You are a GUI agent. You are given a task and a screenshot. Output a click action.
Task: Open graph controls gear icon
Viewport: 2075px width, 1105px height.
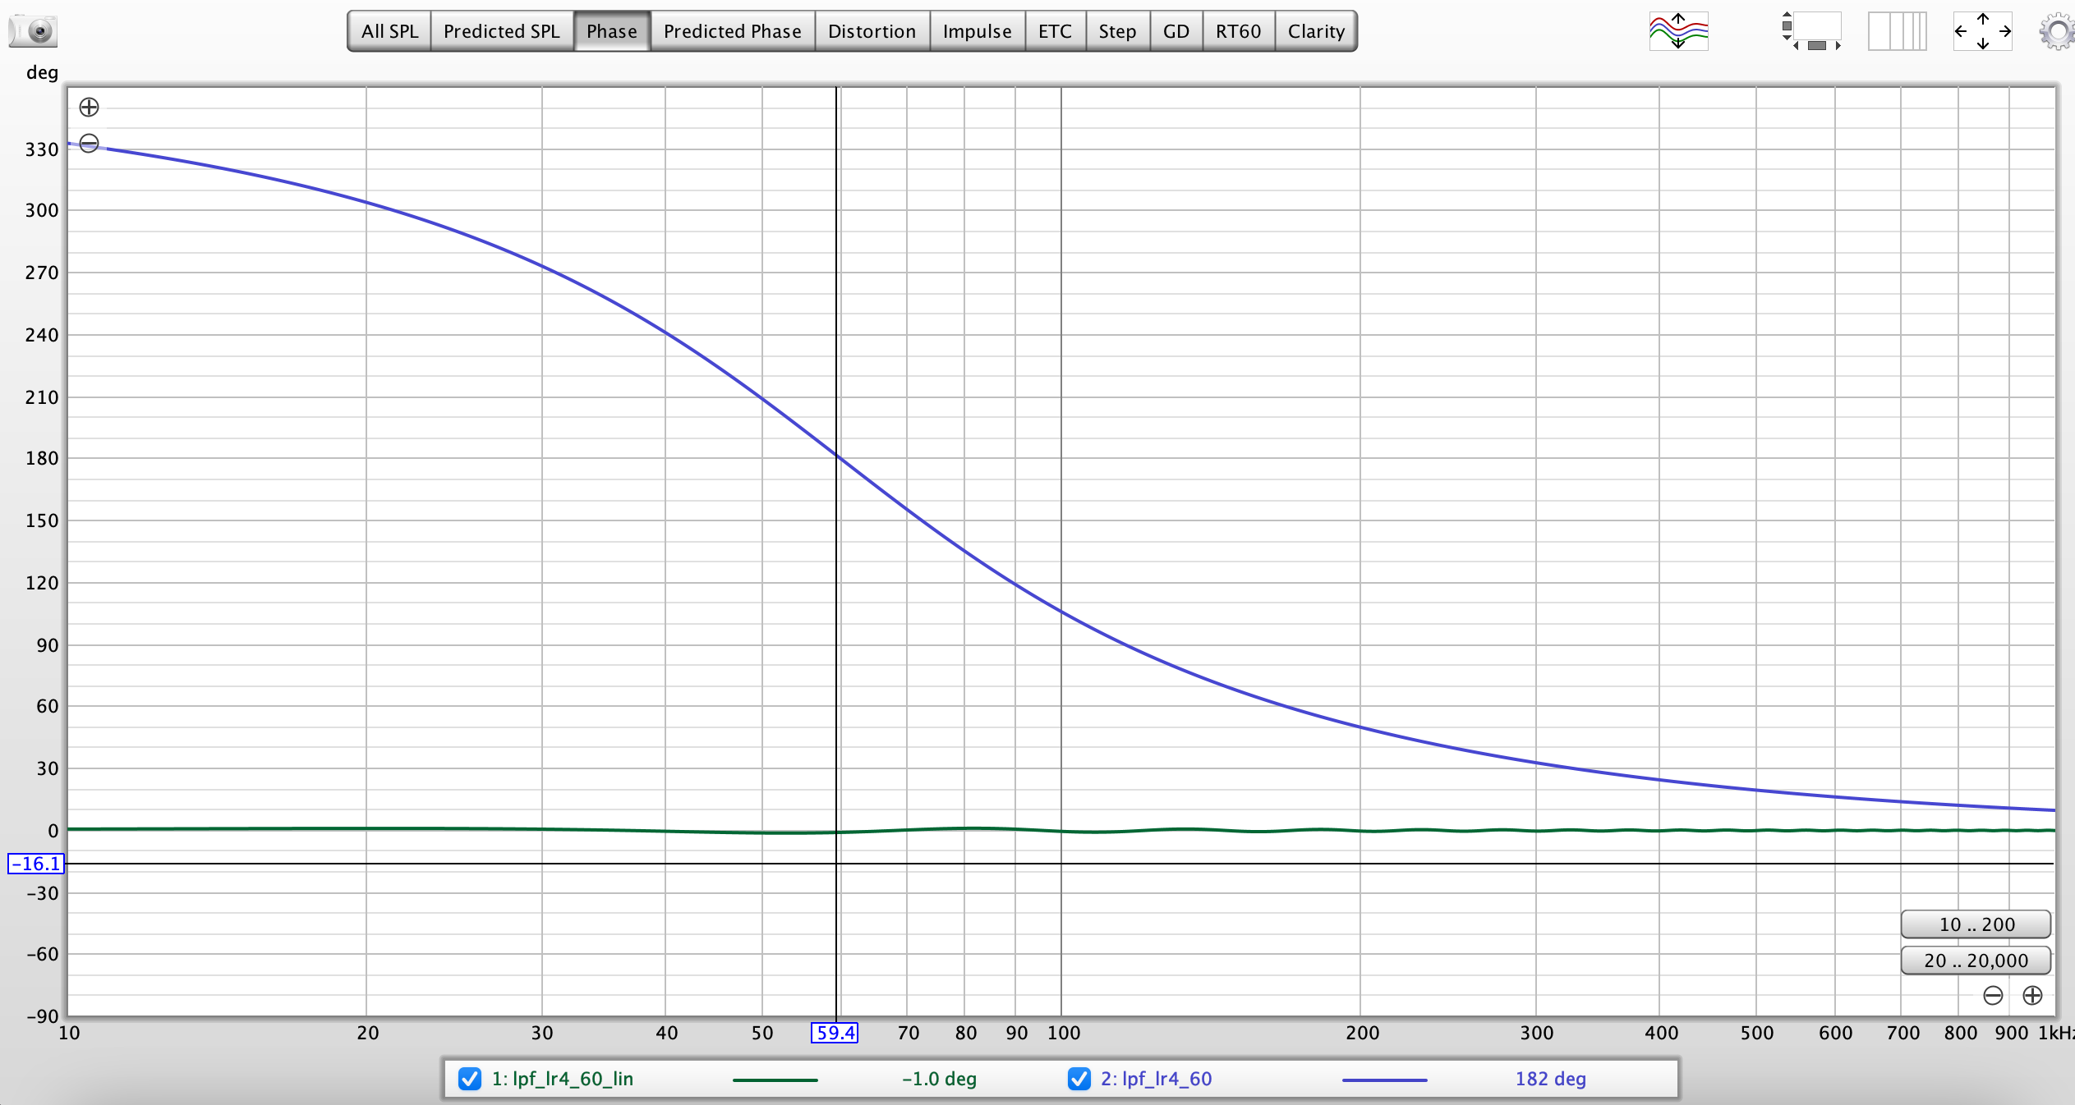click(x=2056, y=32)
